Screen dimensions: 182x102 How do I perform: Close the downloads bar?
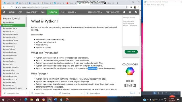(139, 93)
